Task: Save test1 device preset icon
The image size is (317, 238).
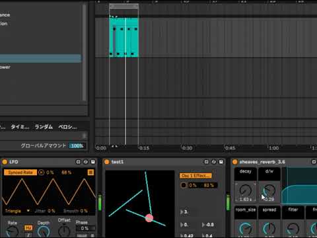Action: (x=221, y=162)
